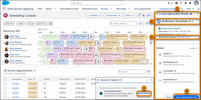Image resolution: width=201 pixels, height=100 pixels.
Task: Click the Today button
Action: (21, 23)
